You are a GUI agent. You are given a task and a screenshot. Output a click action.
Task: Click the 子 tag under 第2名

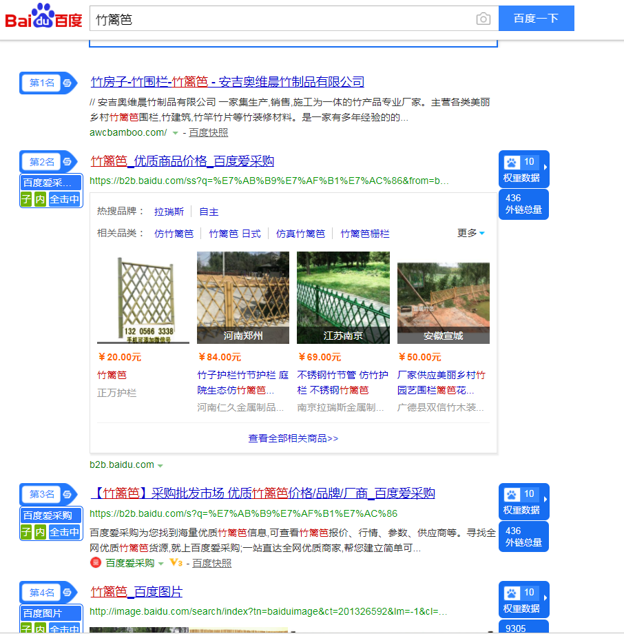tap(26, 199)
